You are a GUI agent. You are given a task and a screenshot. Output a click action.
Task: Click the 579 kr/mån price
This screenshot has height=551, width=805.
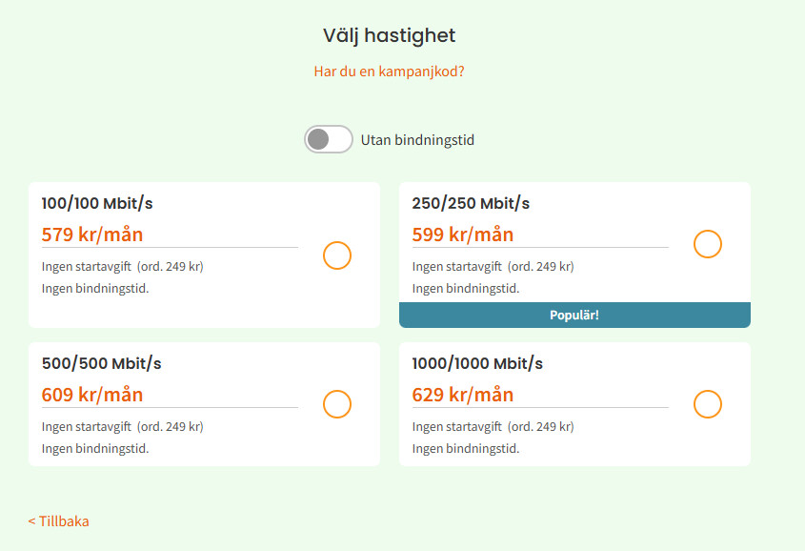point(92,235)
